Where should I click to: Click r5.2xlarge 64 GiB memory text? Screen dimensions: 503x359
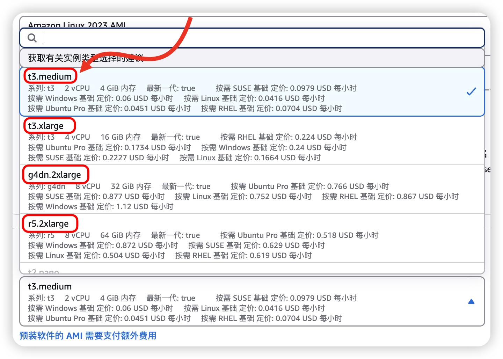pyautogui.click(x=121, y=235)
